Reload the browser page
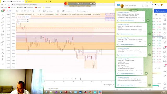 pyautogui.click(x=9, y=5)
